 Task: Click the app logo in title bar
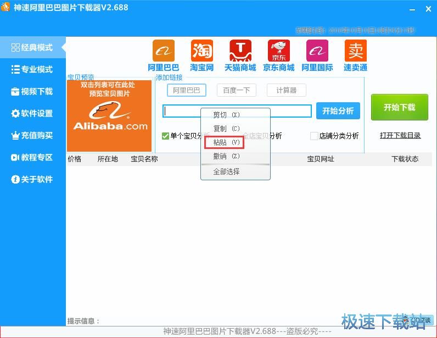tap(5, 7)
